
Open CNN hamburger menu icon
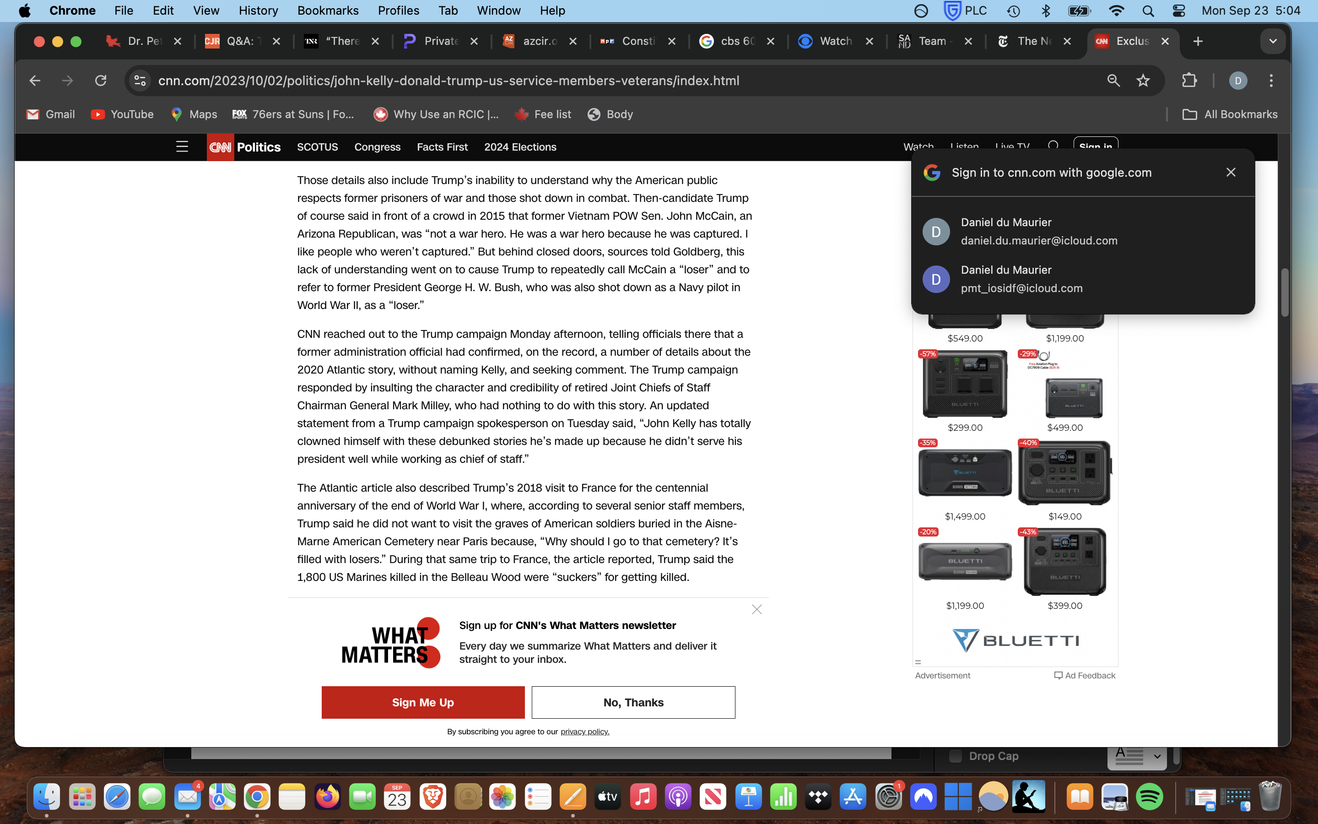pyautogui.click(x=182, y=146)
